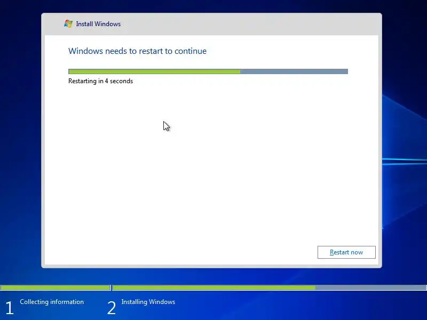
Task: Click the Installing Windows step label
Action: tap(148, 302)
